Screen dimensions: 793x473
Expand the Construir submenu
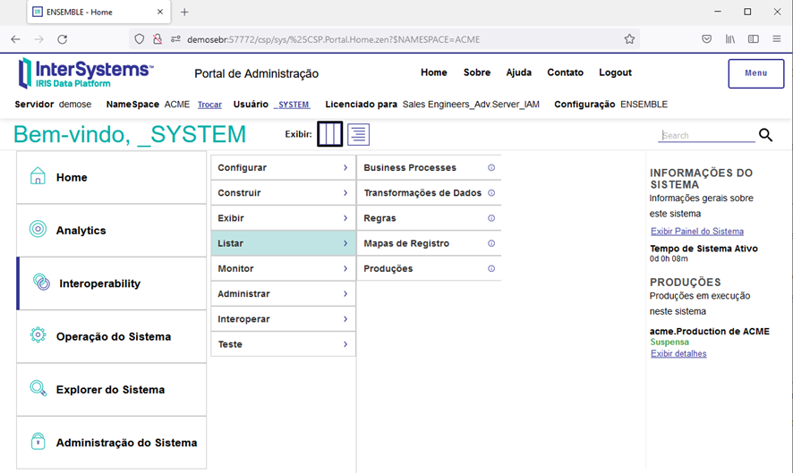(283, 193)
